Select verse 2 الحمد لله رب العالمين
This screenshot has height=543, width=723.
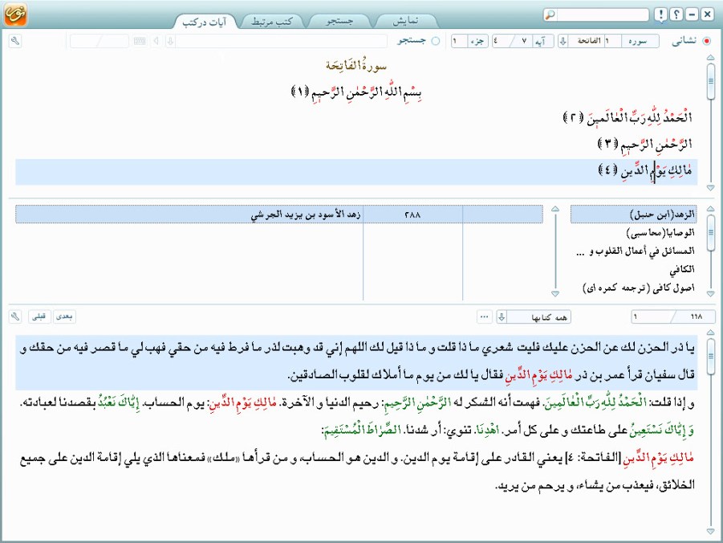pyautogui.click(x=628, y=118)
